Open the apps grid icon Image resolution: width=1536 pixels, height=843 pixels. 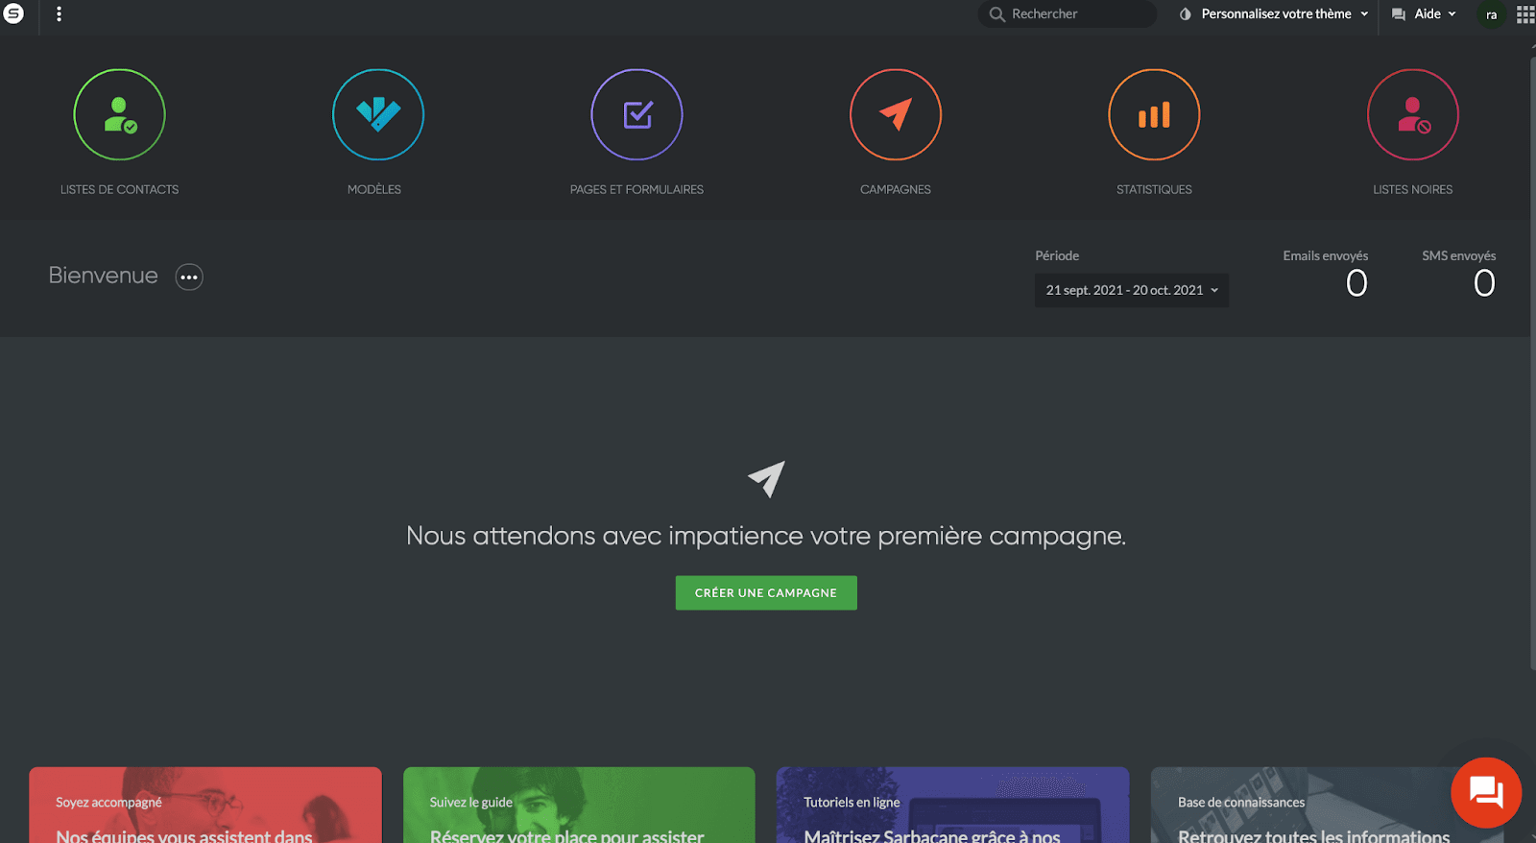1524,14
